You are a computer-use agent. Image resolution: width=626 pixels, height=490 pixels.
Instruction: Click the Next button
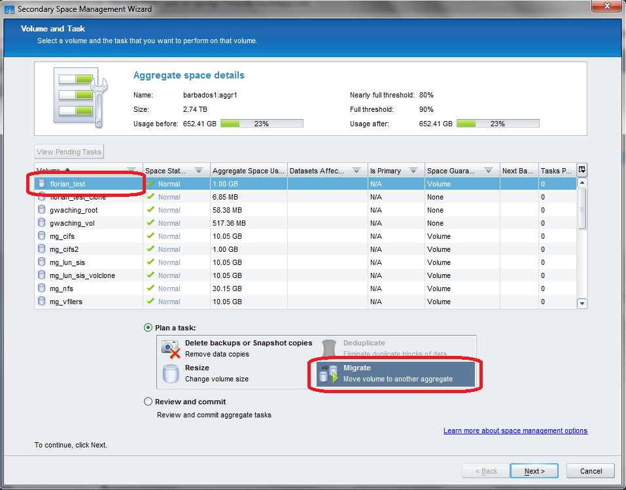pyautogui.click(x=534, y=471)
